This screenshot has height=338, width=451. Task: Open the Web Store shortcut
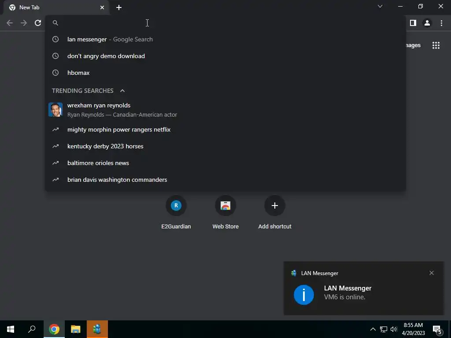225,212
